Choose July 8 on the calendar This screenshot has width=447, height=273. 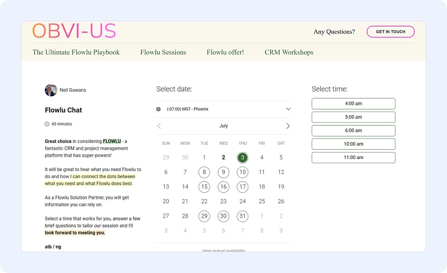tap(204, 172)
